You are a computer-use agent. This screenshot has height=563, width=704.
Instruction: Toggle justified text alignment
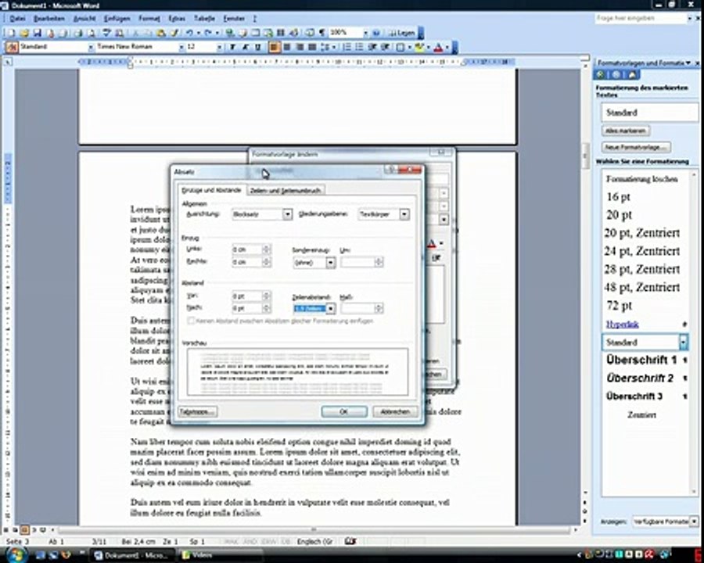click(x=312, y=47)
